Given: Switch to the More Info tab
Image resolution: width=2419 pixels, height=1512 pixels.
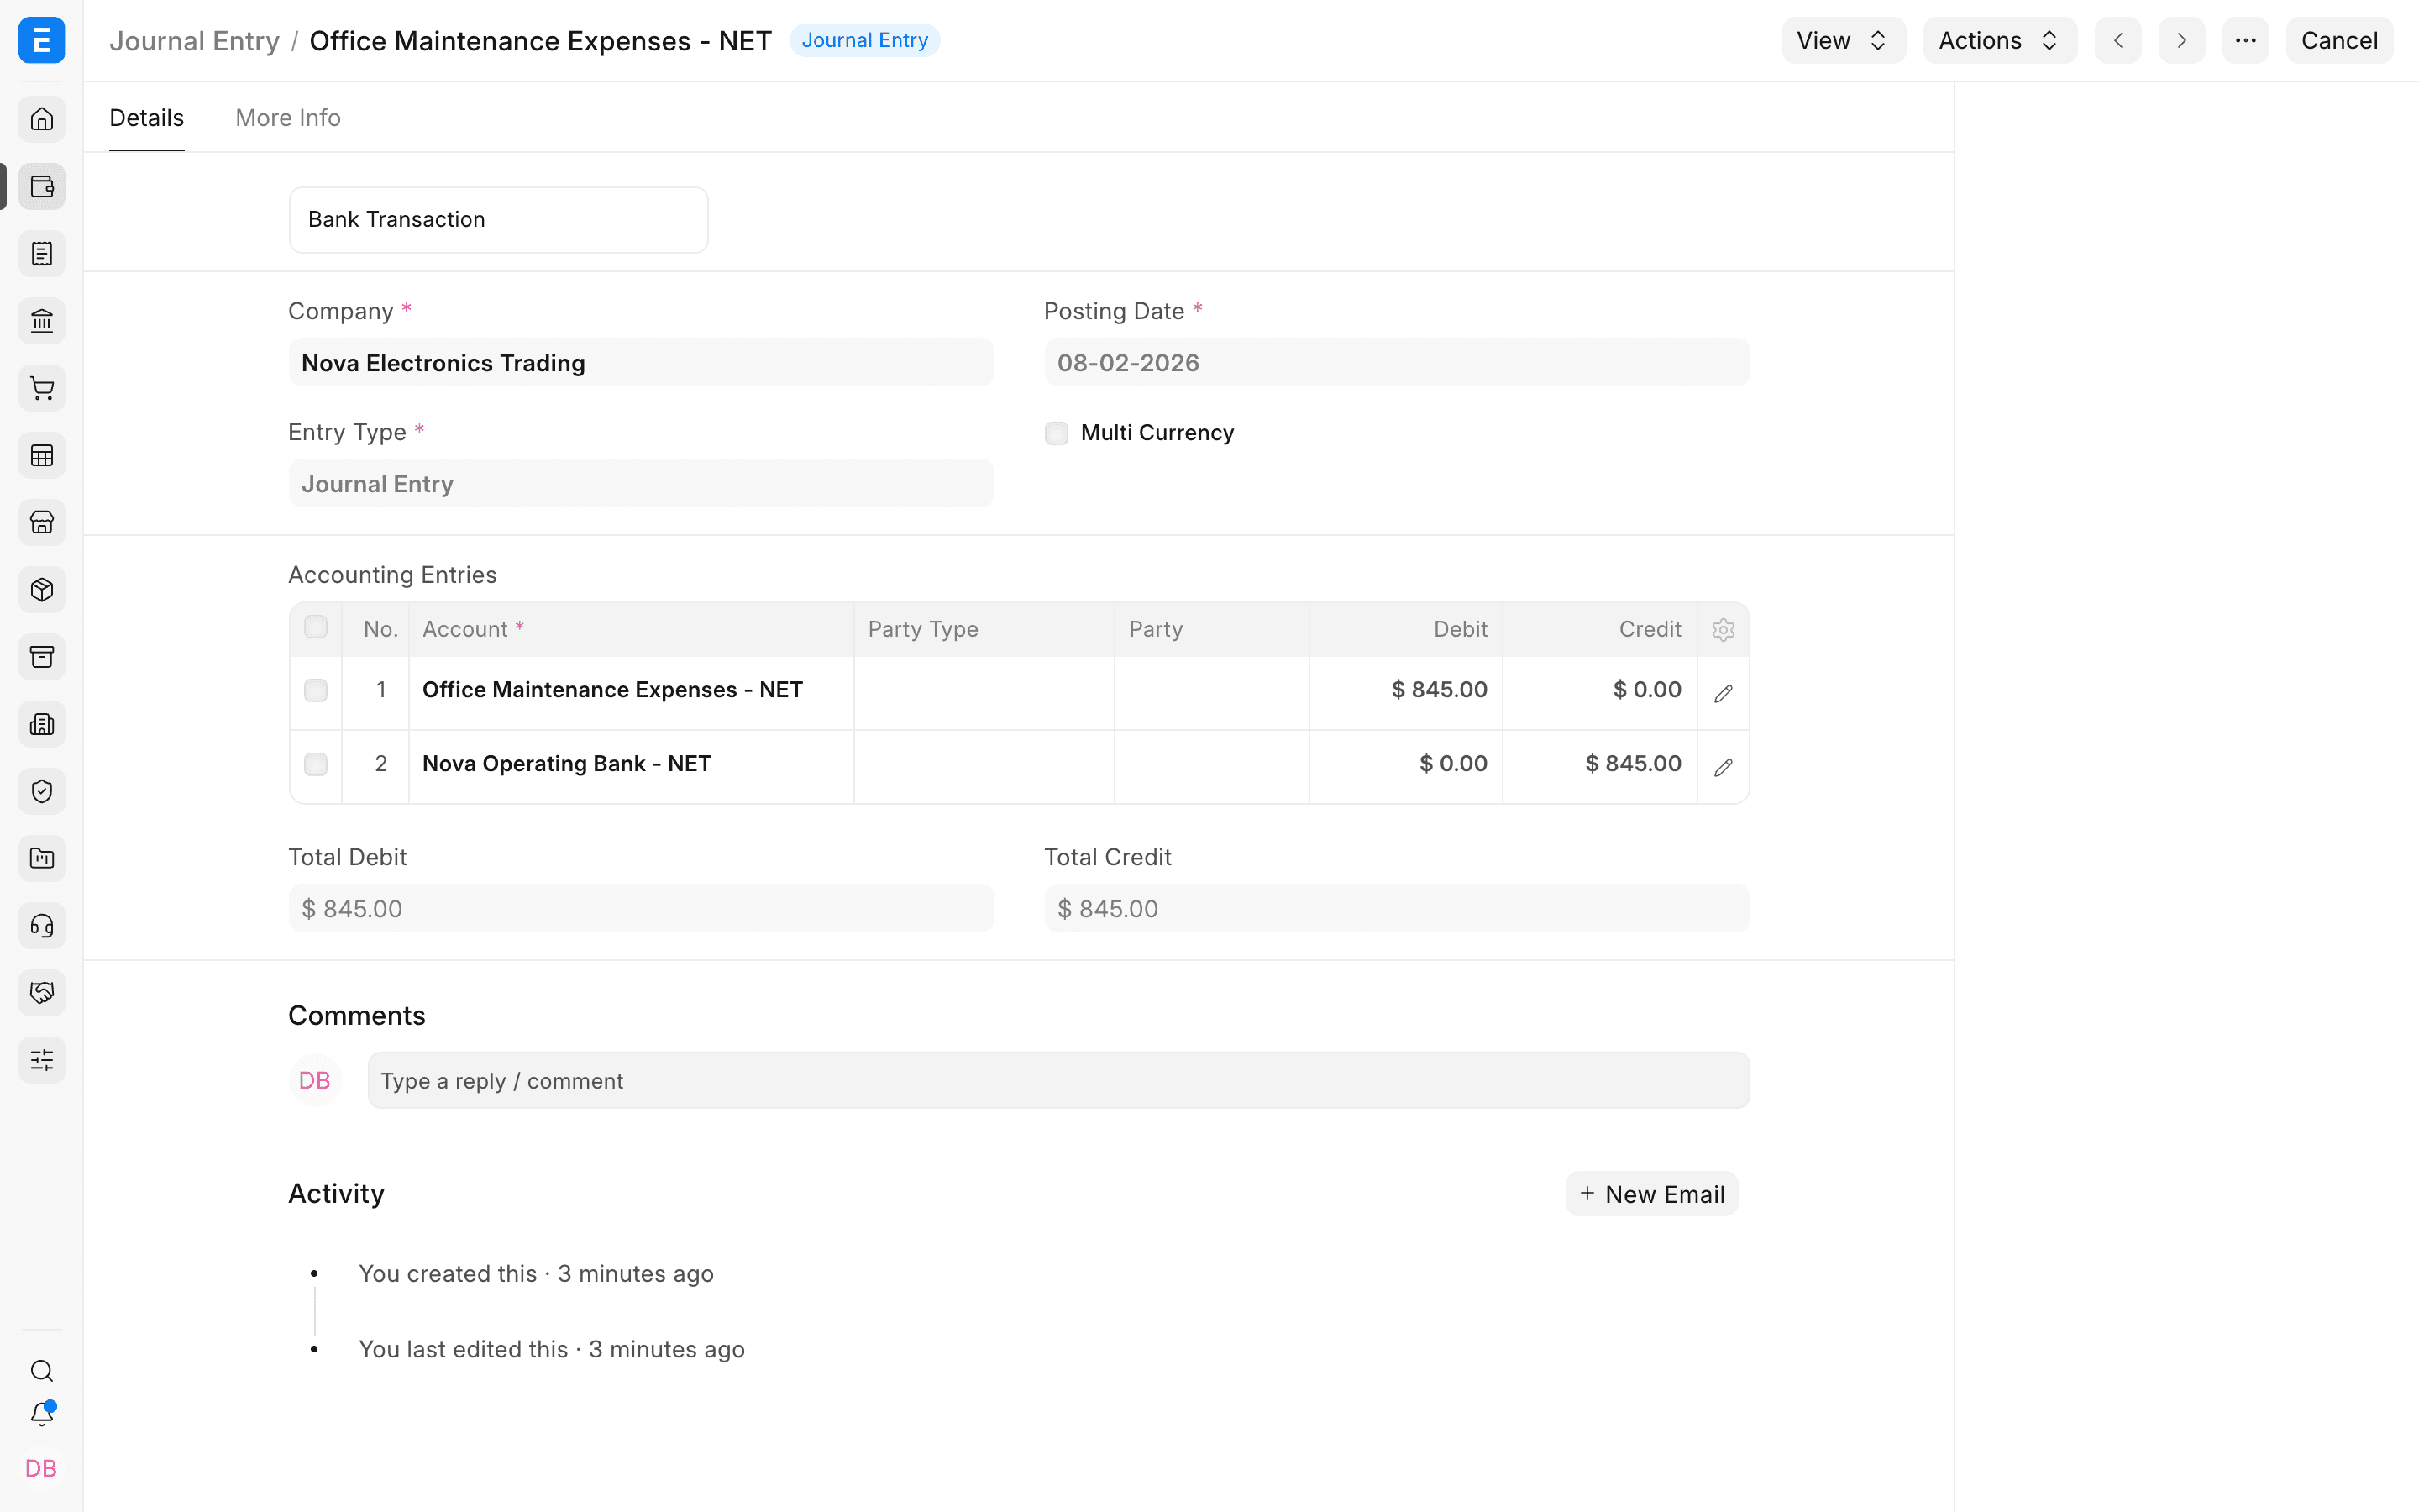Looking at the screenshot, I should pyautogui.click(x=288, y=118).
